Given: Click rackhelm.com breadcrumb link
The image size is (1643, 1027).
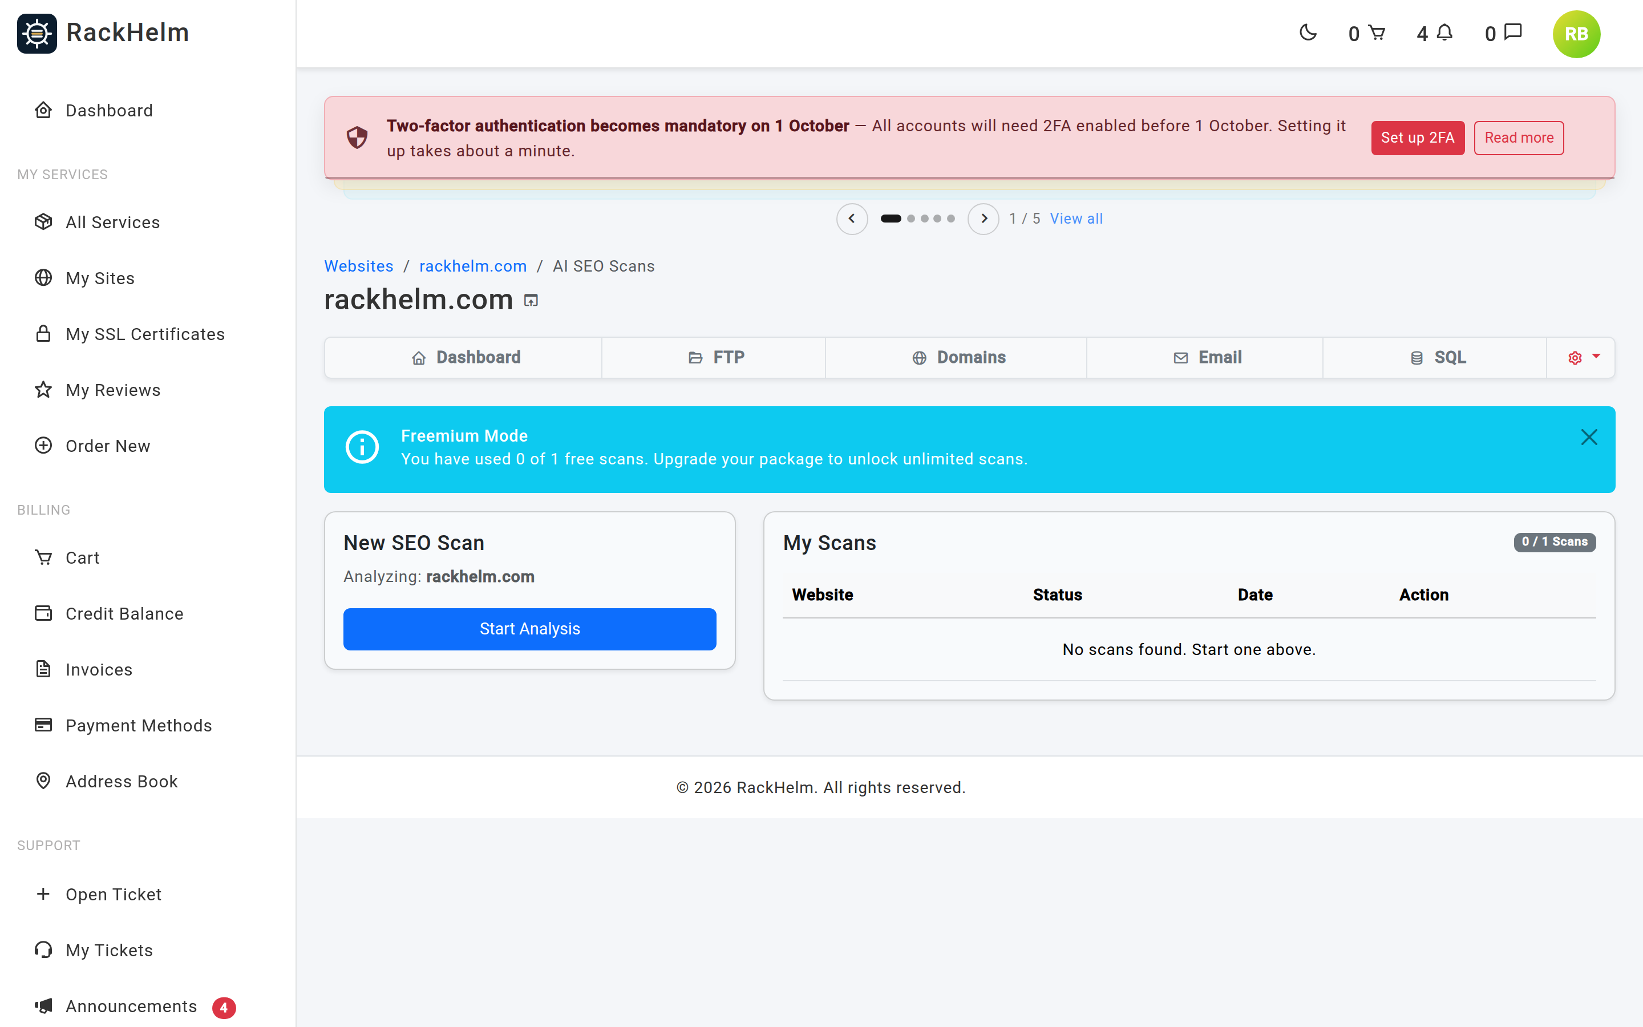Looking at the screenshot, I should click(472, 266).
